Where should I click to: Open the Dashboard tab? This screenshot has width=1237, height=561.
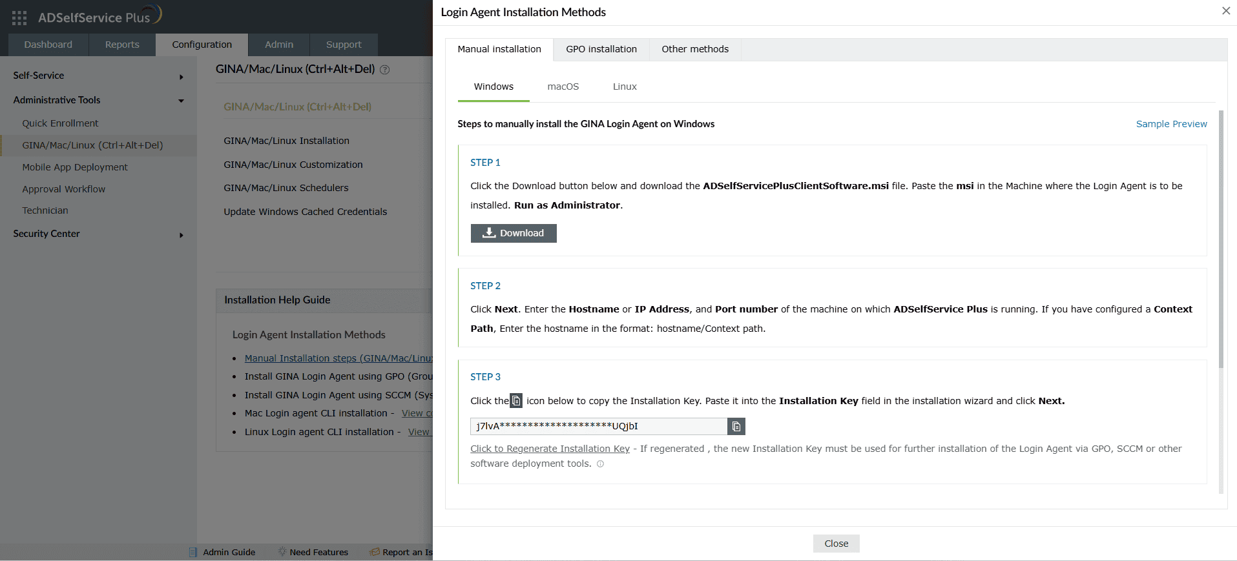tap(48, 45)
